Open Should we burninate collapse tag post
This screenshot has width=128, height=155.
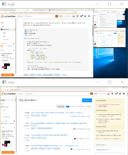(110, 135)
